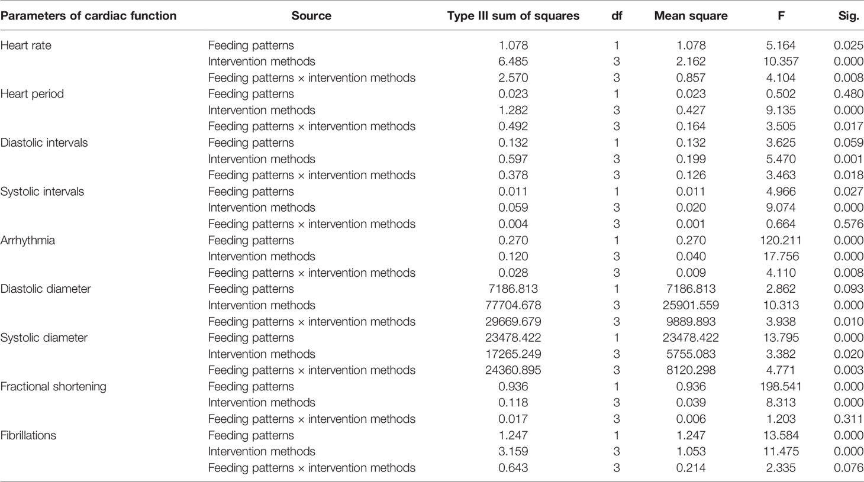Click the 'Sig.' column header
864x482 pixels.
tap(849, 16)
